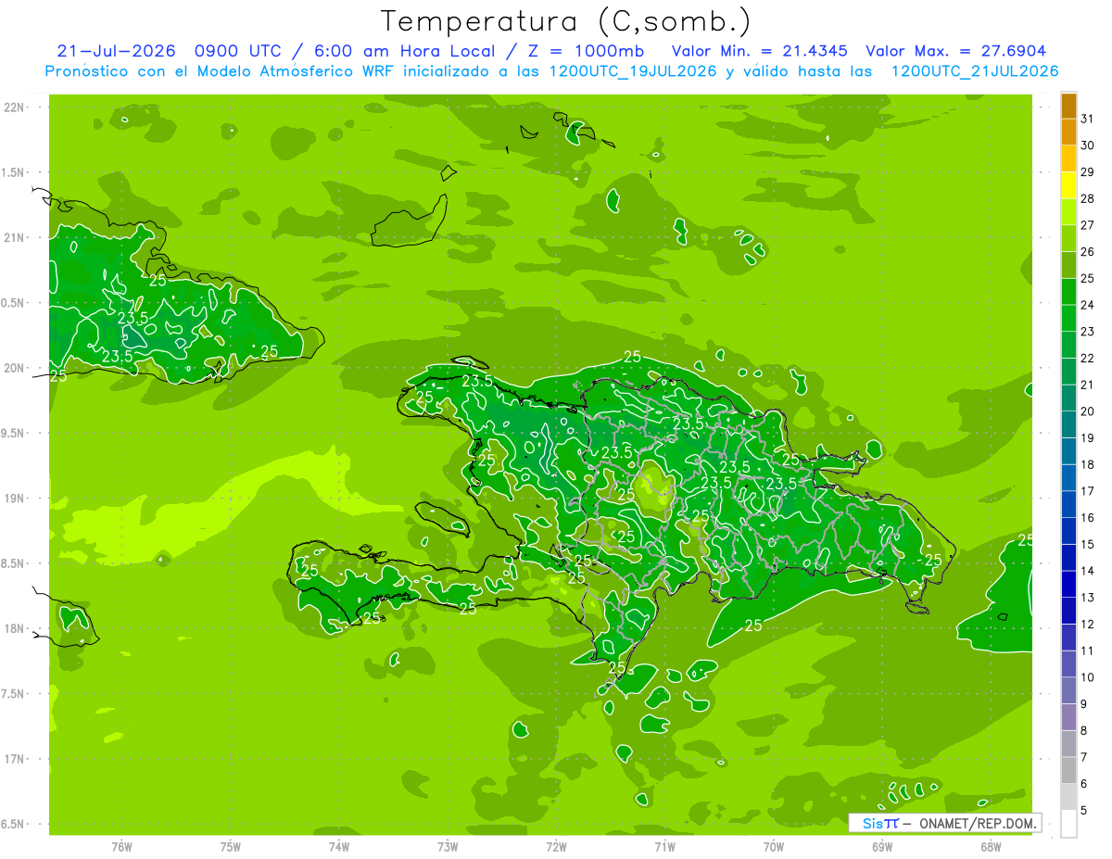Click the 75W longitude axis label

tap(231, 848)
